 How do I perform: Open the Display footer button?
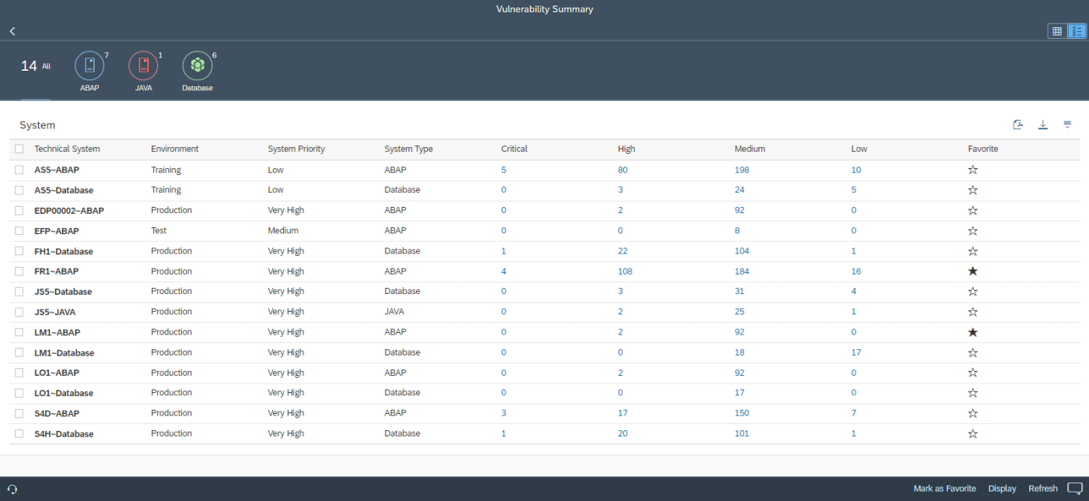tap(1002, 489)
